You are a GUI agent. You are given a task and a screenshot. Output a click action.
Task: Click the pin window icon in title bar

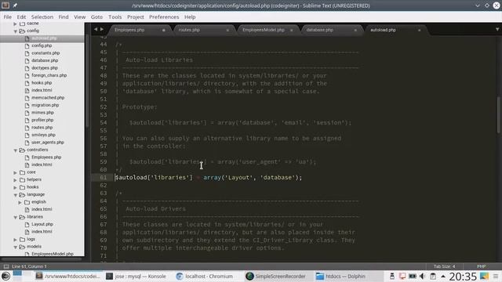pos(15,5)
